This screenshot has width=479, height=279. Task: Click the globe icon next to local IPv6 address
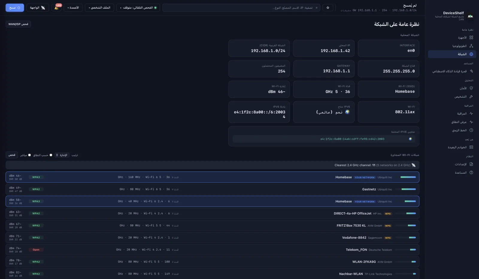(x=410, y=139)
